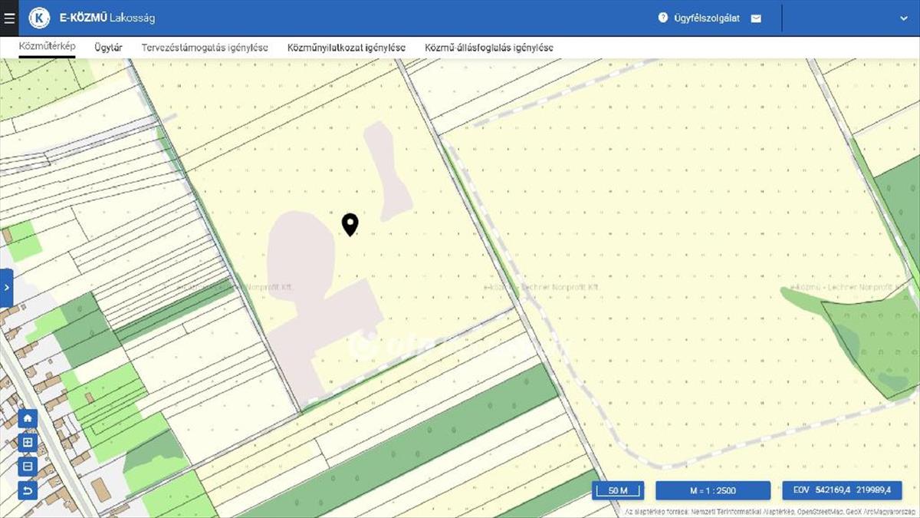Click the 50 M scale bar

coord(618,490)
